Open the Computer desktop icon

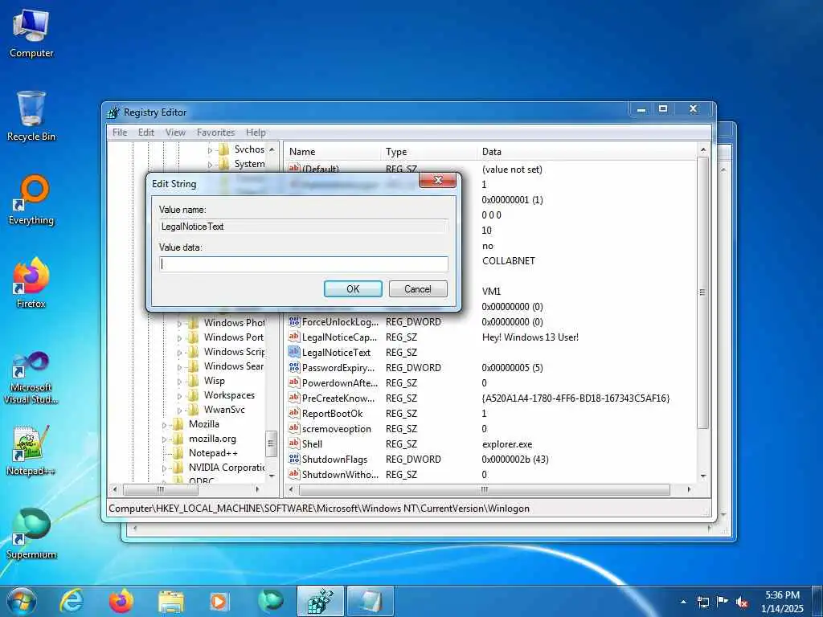pos(31,33)
